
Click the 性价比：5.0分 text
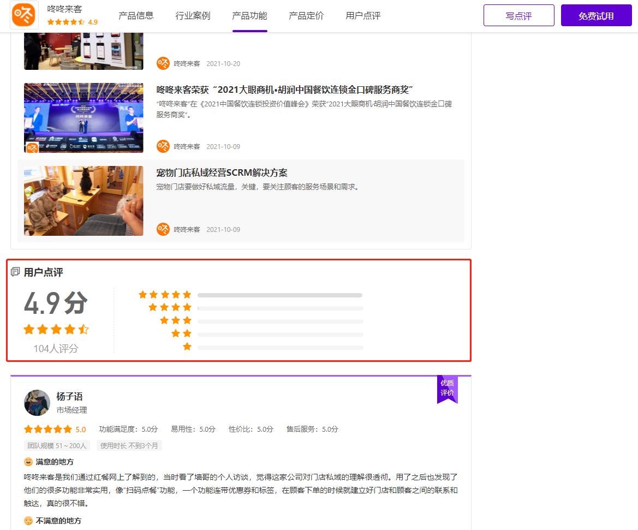point(251,429)
